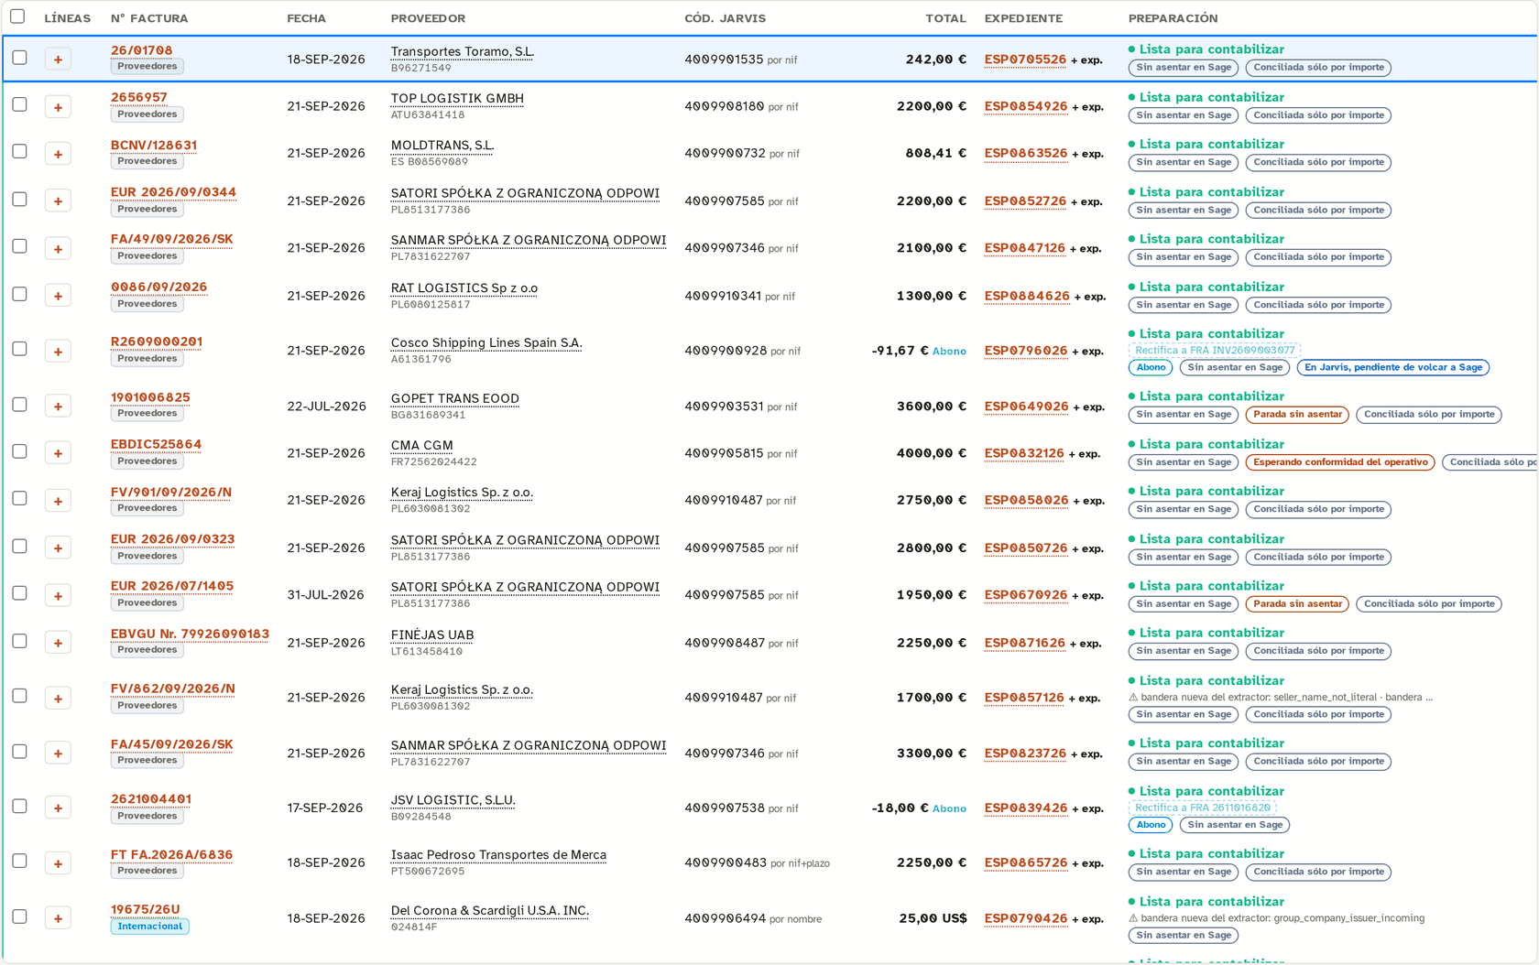Open invoice link FA/49/09/2026/SK

(x=172, y=239)
